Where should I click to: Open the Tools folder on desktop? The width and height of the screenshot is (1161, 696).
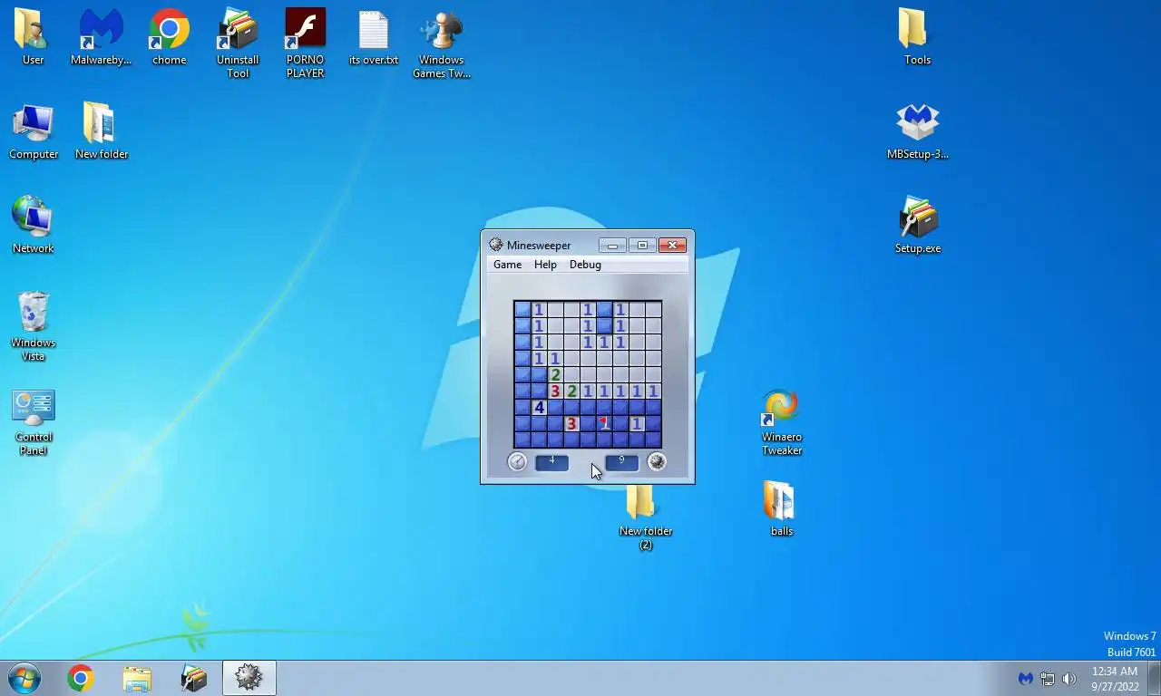[x=917, y=37]
